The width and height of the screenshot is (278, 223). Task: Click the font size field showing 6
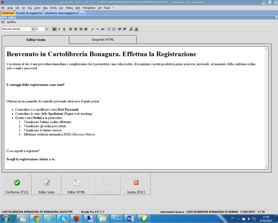click(40, 29)
